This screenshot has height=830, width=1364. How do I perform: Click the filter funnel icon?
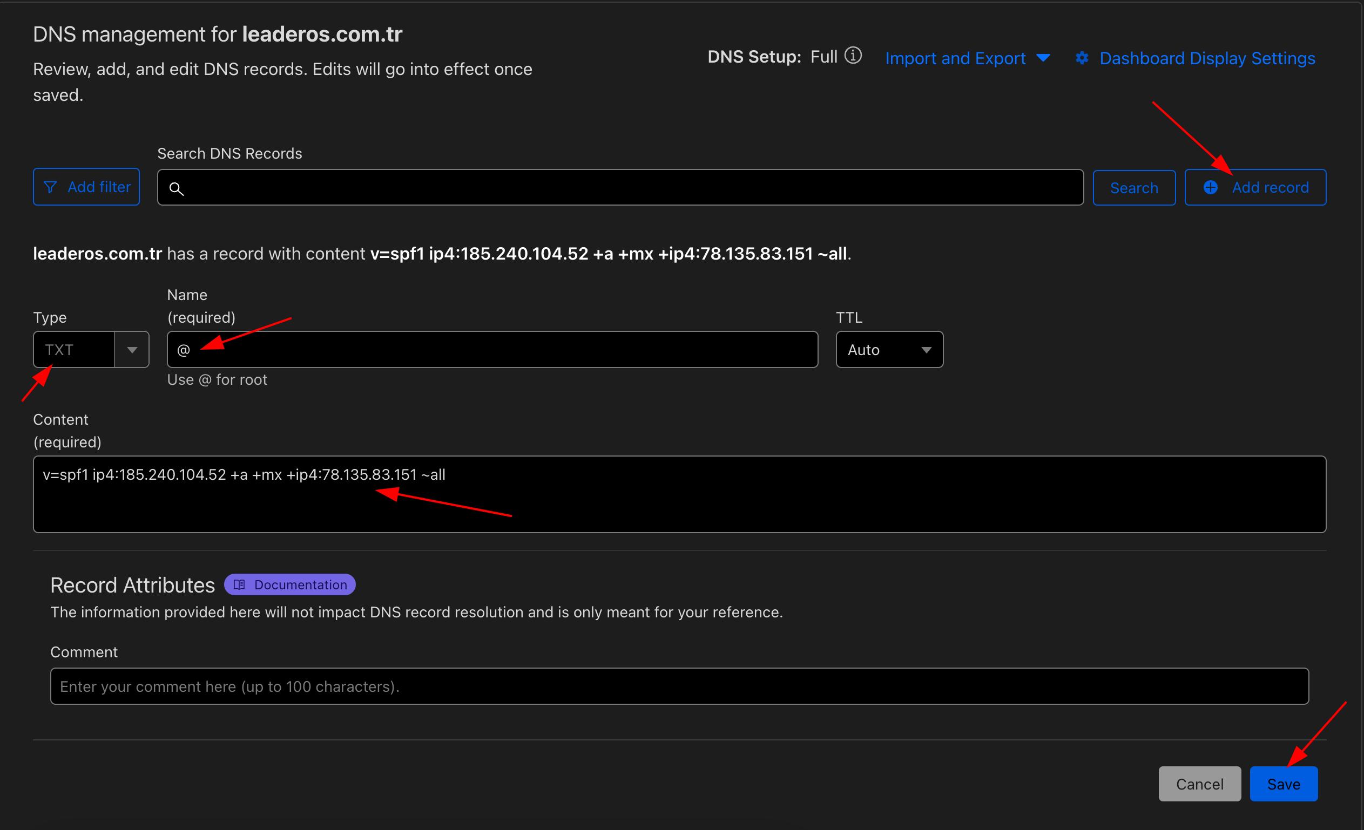50,187
